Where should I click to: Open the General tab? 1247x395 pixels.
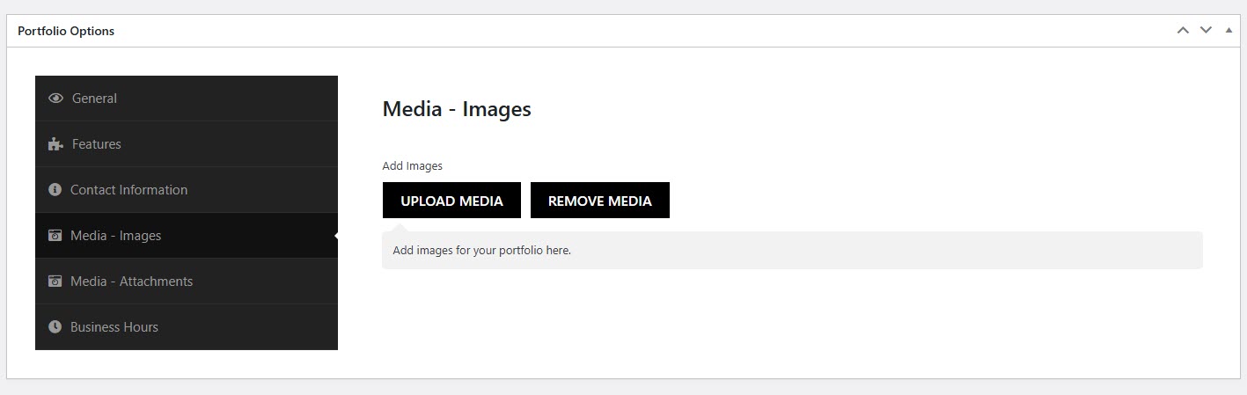tap(94, 99)
